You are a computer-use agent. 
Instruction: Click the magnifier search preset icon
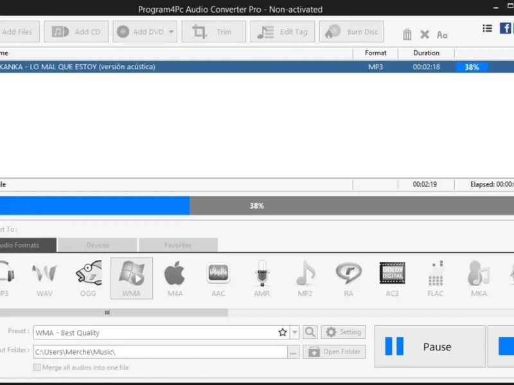310,332
